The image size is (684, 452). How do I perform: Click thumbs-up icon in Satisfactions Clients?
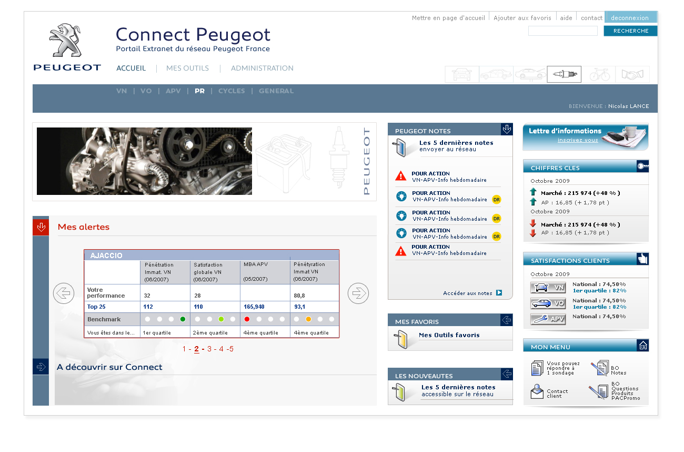click(643, 259)
